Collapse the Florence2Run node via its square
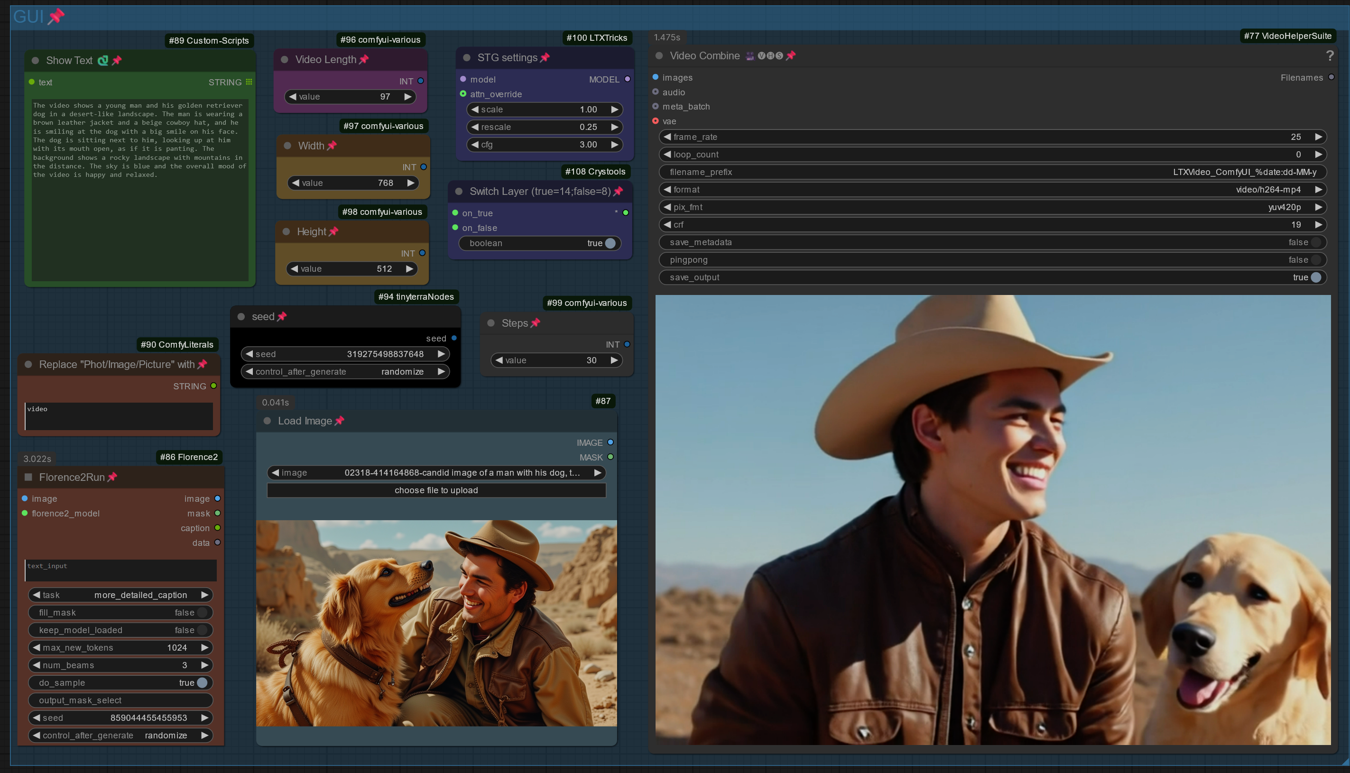The width and height of the screenshot is (1350, 773). tap(28, 477)
